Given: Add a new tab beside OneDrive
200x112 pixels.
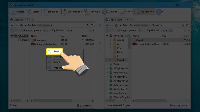Looking at the screenshot, I should [32, 20].
